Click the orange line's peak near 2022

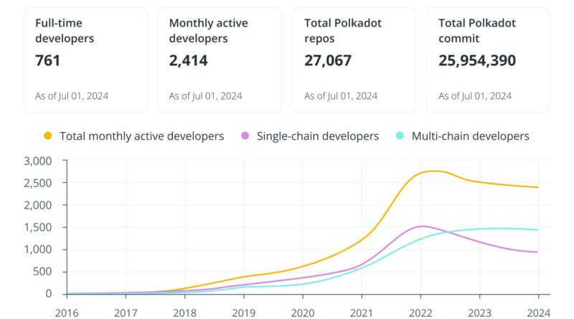coord(434,171)
